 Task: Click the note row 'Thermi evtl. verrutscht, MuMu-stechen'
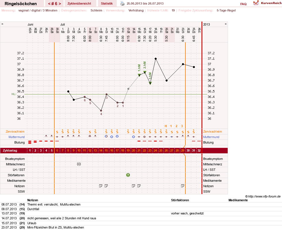click(54, 204)
